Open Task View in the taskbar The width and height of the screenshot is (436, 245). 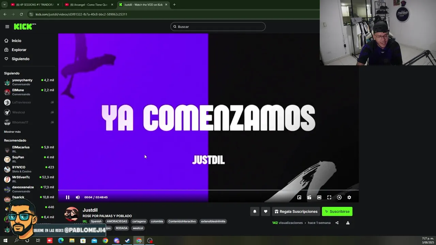point(38,241)
